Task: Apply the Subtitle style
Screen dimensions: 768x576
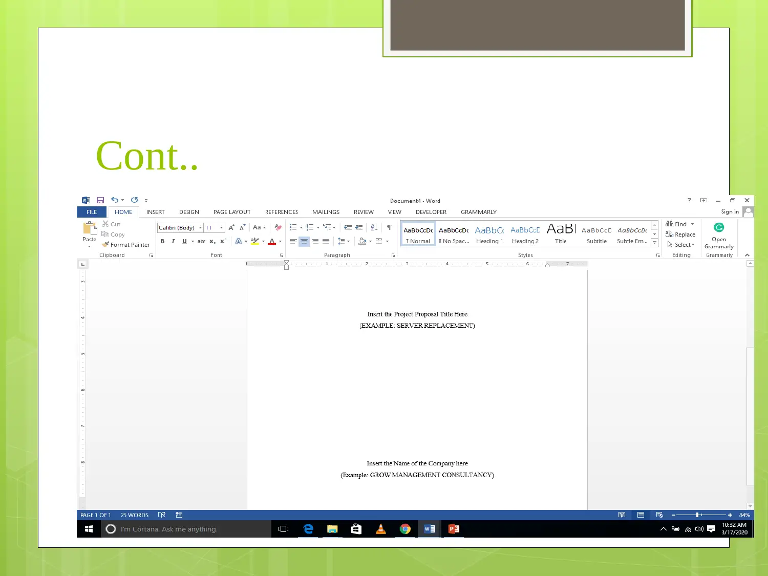Action: click(596, 234)
